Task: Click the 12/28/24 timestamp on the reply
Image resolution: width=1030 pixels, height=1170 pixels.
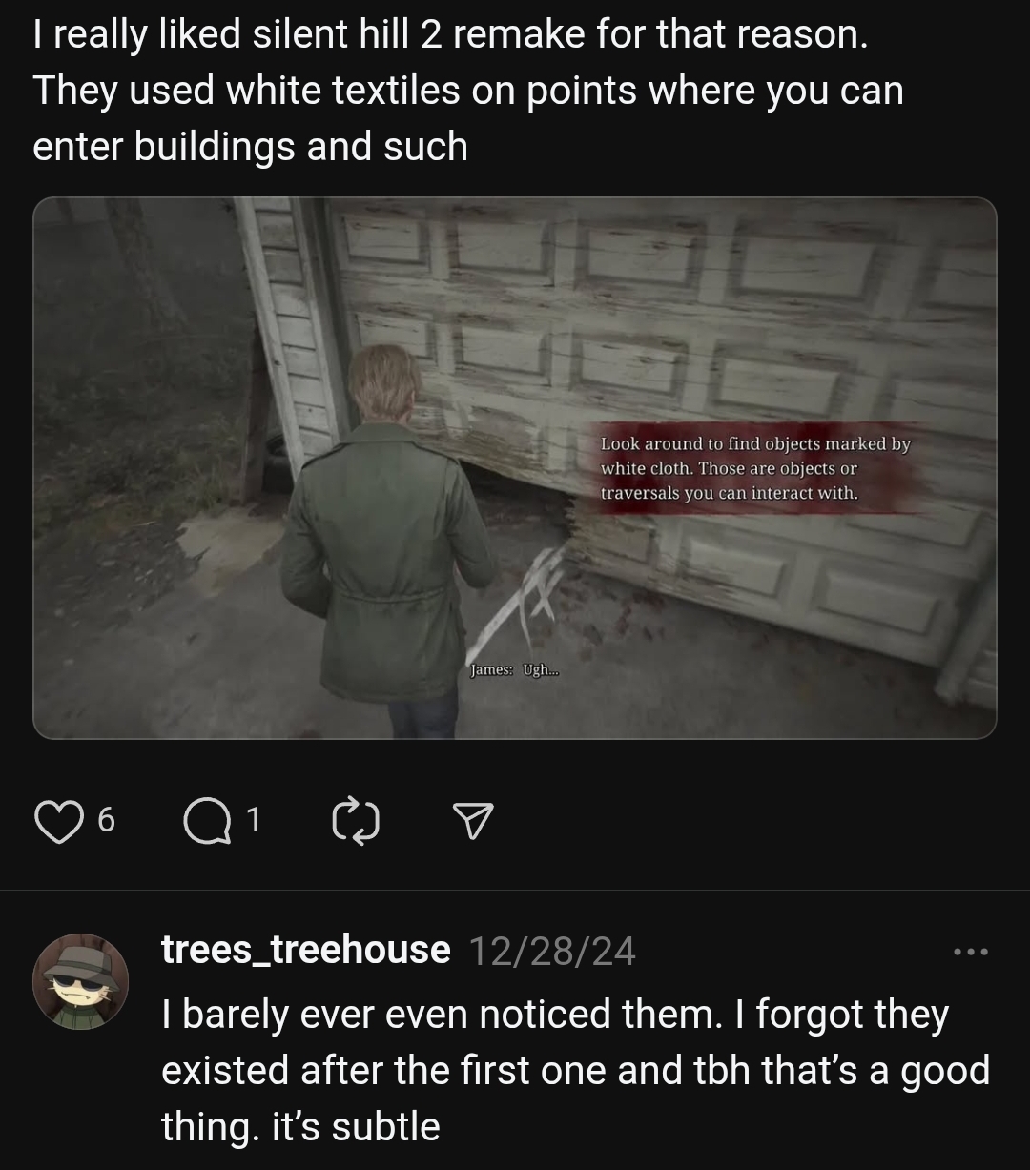Action: coord(552,951)
